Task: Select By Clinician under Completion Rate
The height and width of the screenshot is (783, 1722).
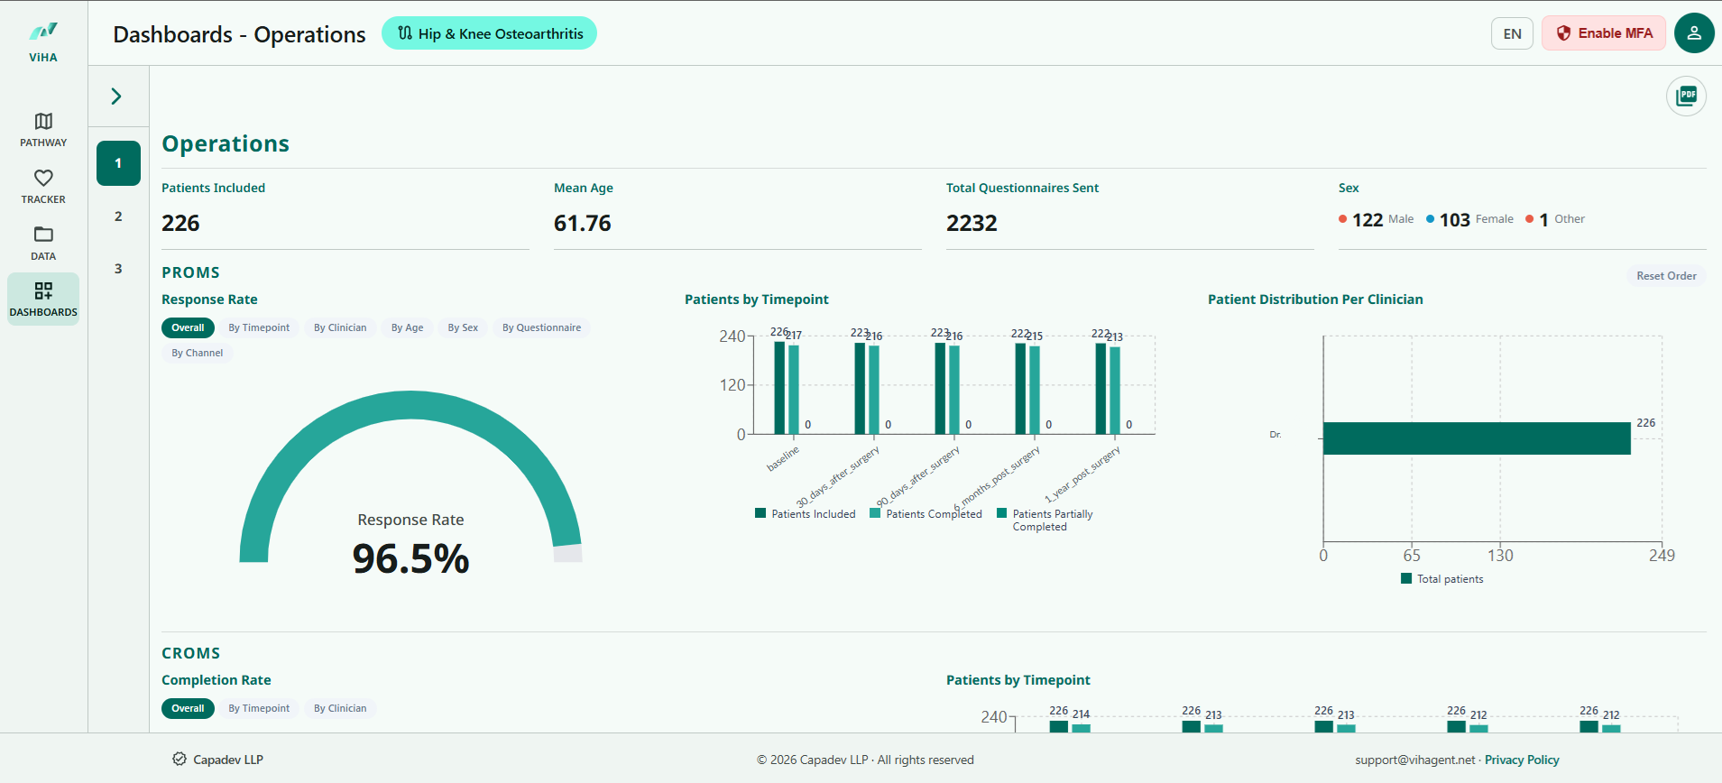Action: 340,708
